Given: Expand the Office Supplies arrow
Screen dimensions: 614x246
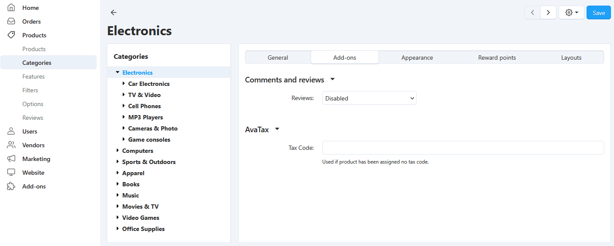Looking at the screenshot, I should (118, 229).
